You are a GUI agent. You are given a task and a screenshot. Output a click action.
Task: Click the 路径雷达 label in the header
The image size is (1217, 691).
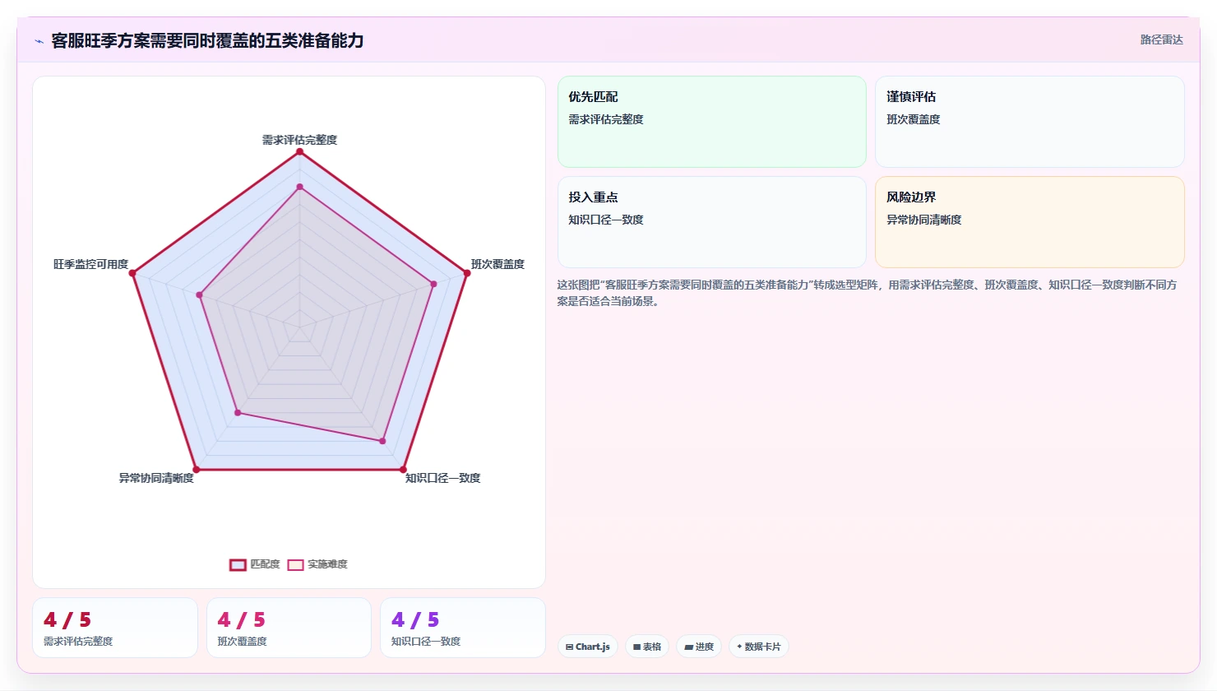(1161, 39)
